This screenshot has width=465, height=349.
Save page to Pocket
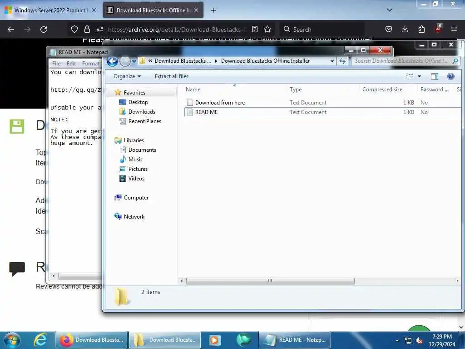point(389,29)
